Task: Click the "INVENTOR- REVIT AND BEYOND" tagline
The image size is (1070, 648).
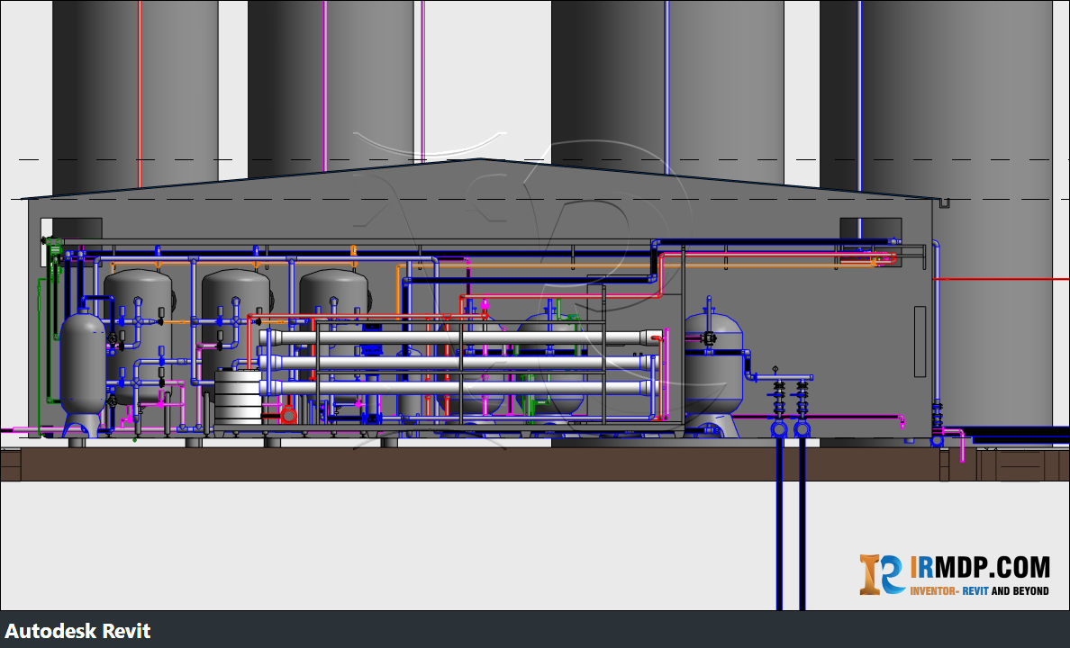Action: coord(979,590)
